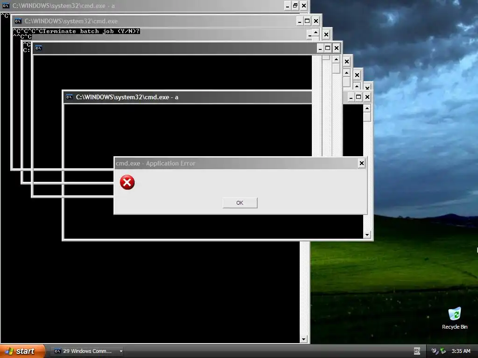Click the first system tray icon
This screenshot has width=478, height=358.
[435, 351]
